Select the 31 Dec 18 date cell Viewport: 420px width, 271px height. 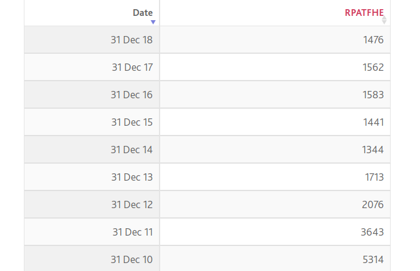point(92,40)
